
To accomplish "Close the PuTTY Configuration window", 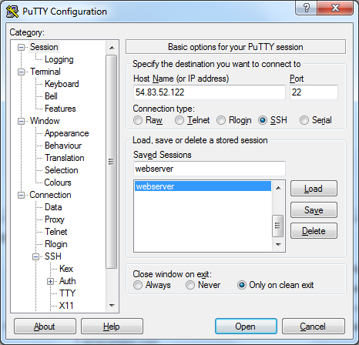I will pos(335,8).
